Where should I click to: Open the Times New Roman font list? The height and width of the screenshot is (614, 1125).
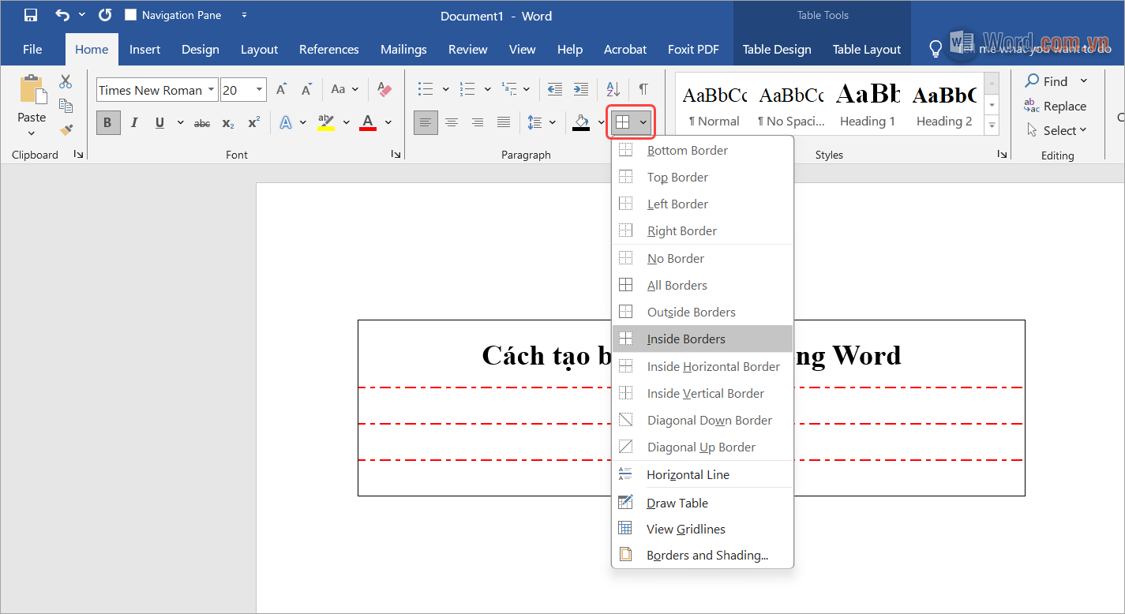coord(211,89)
